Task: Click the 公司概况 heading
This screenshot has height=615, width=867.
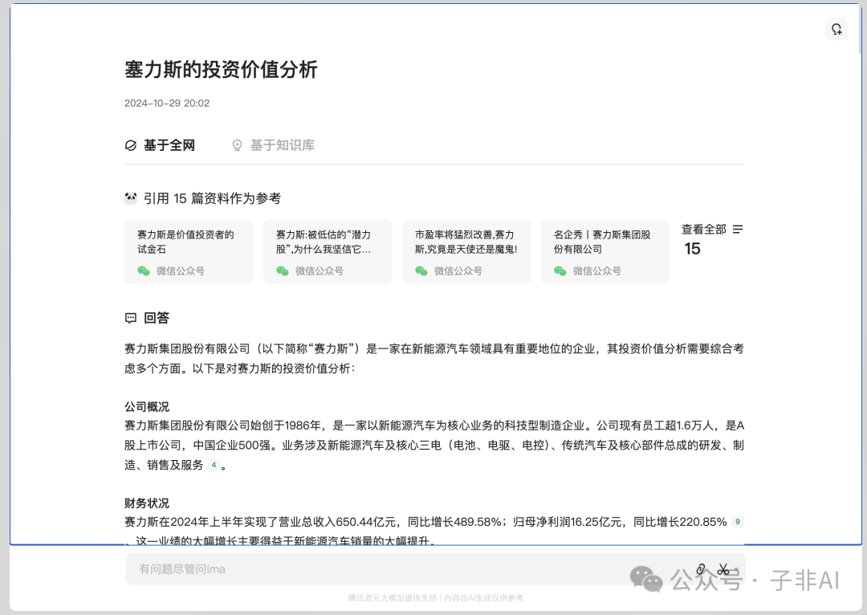Action: pos(147,406)
